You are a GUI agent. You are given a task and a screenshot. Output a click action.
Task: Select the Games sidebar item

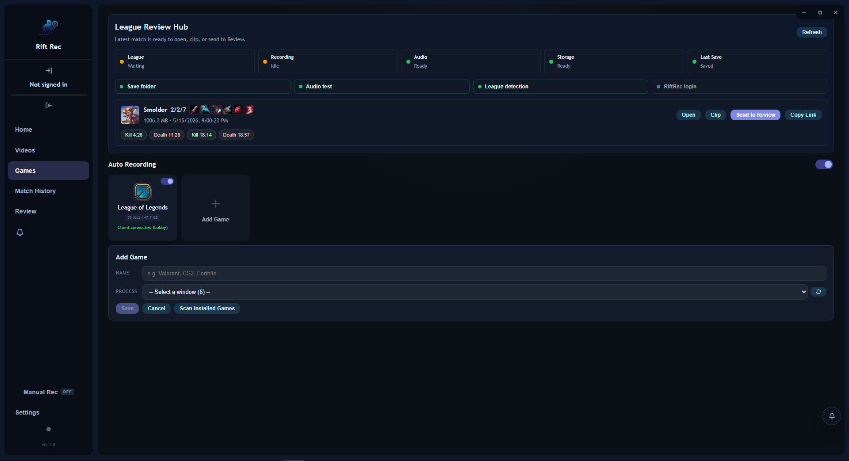(x=49, y=171)
